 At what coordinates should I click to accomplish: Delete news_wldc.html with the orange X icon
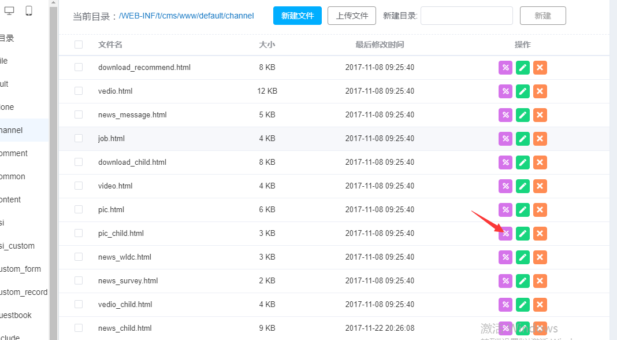[540, 257]
